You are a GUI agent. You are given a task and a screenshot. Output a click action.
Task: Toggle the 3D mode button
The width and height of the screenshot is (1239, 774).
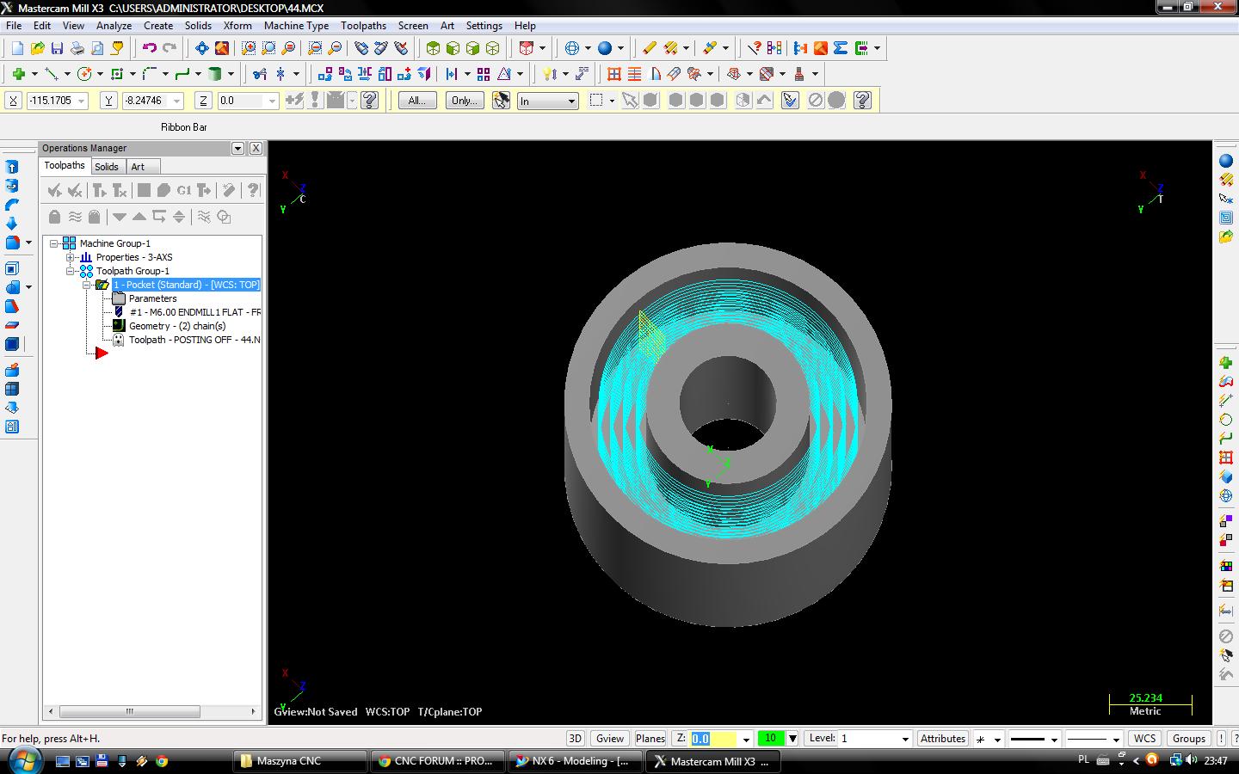point(576,739)
